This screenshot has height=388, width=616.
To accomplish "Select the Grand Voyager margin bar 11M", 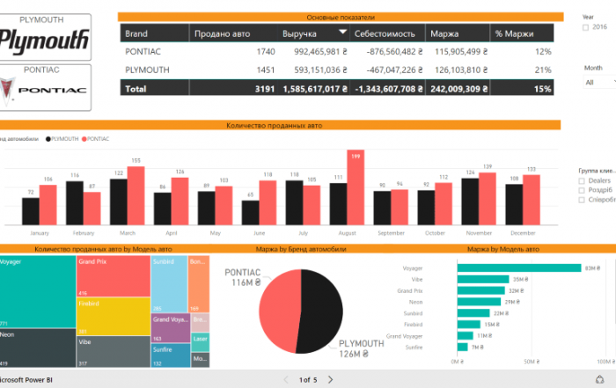I will [466, 336].
